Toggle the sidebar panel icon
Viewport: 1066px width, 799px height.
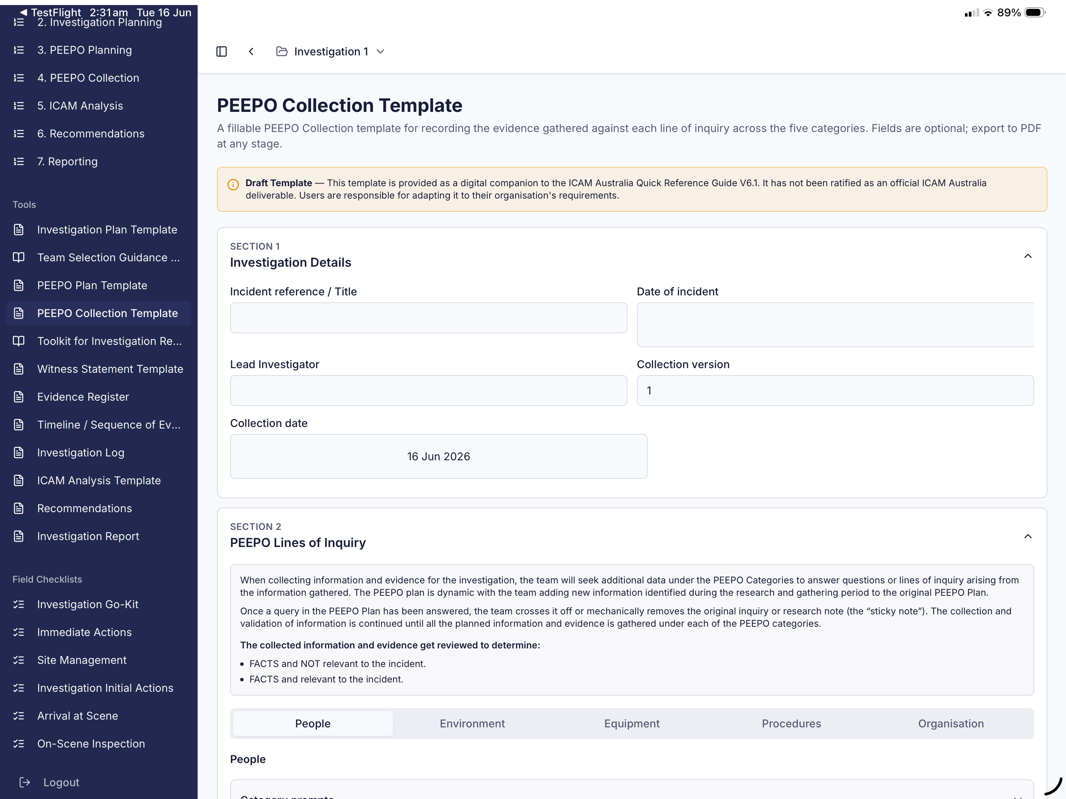(222, 51)
